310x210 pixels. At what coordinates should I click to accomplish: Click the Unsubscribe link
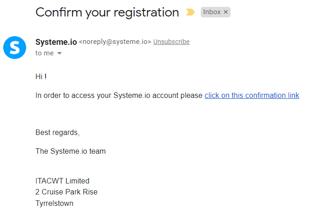pos(171,42)
